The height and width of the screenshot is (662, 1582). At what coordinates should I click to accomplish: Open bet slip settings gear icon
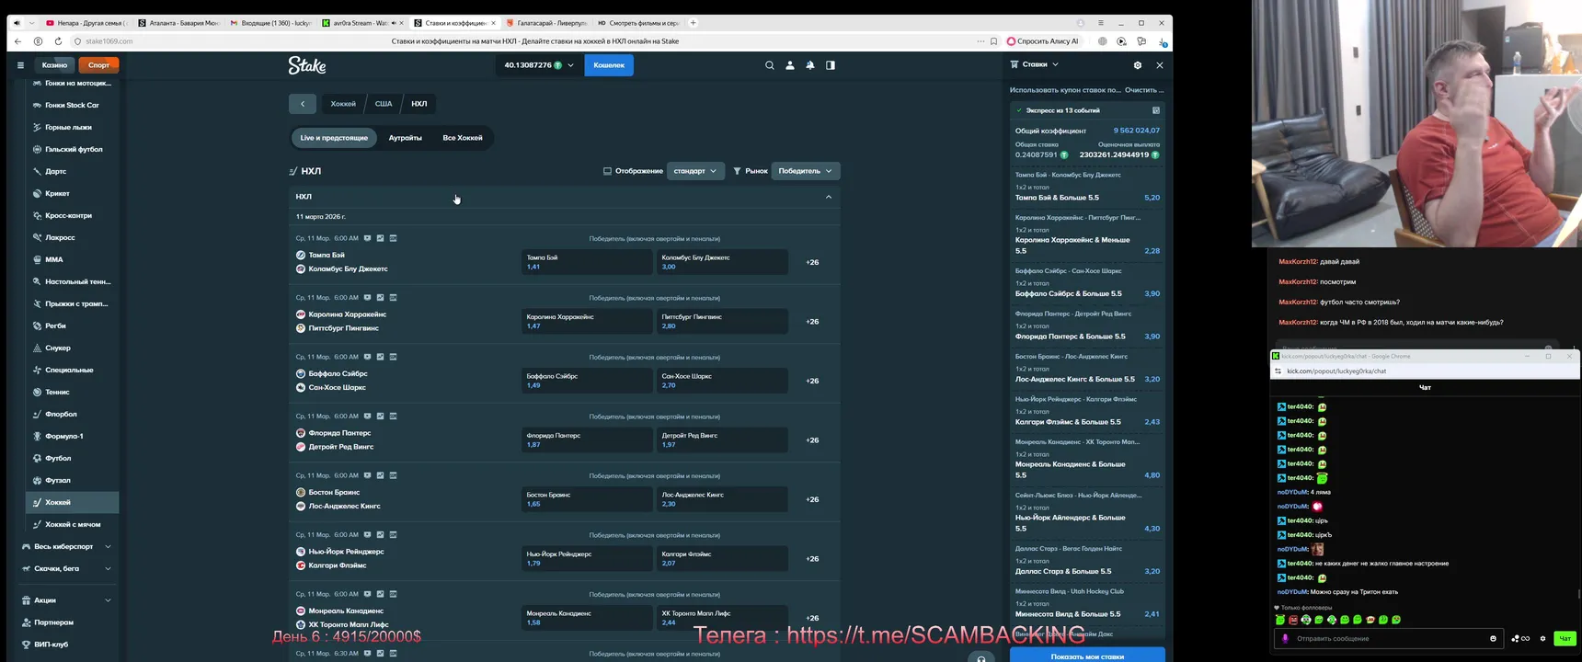[x=1138, y=65]
